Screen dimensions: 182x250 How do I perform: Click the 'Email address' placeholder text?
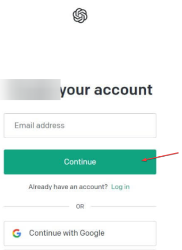[39, 125]
